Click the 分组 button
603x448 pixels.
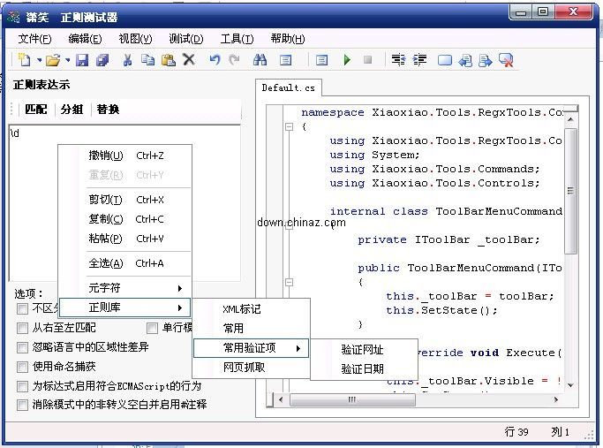point(72,110)
